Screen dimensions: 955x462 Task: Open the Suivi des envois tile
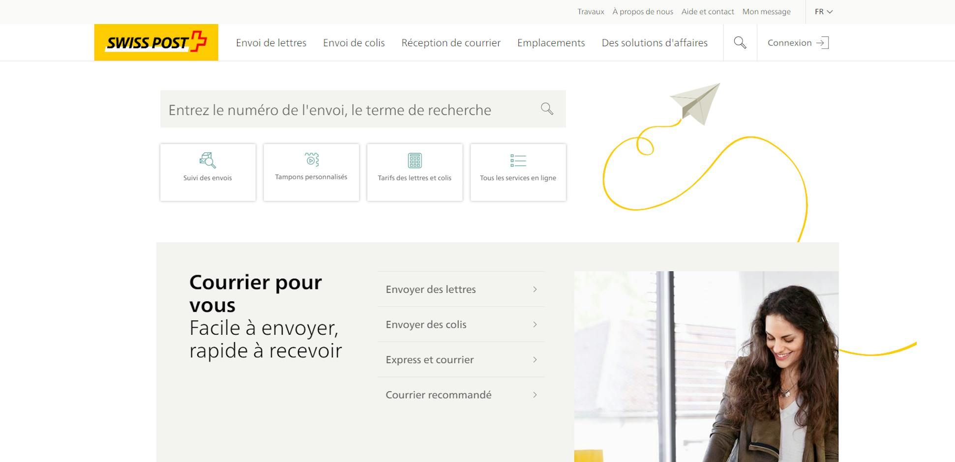208,172
